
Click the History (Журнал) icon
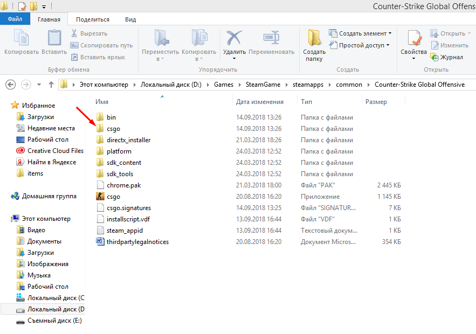(x=434, y=57)
